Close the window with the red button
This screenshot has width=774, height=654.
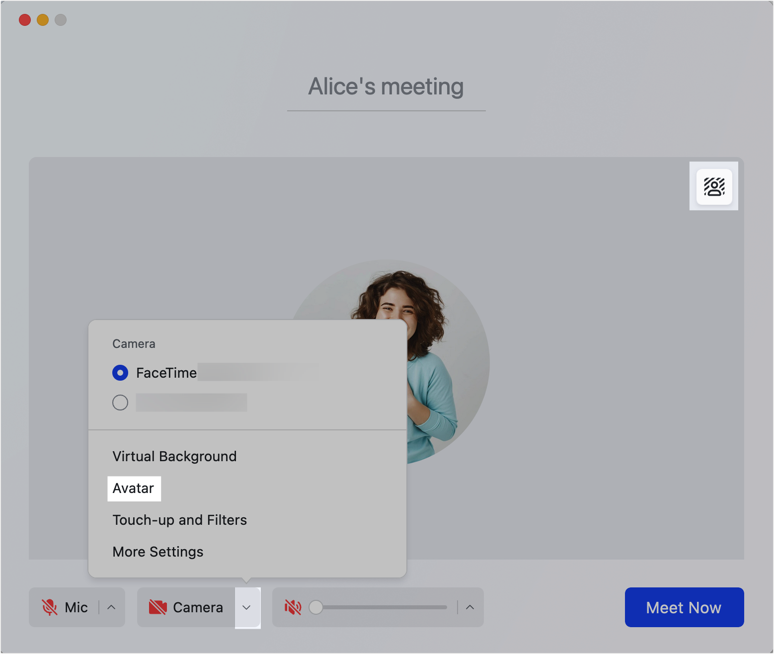pyautogui.click(x=25, y=20)
